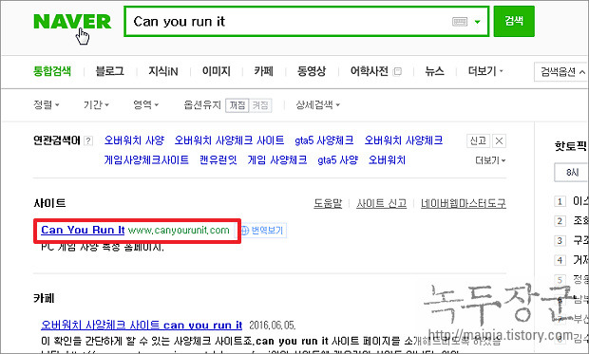This screenshot has width=589, height=354.
Task: Click the 신고 report button for related searches
Action: [478, 140]
